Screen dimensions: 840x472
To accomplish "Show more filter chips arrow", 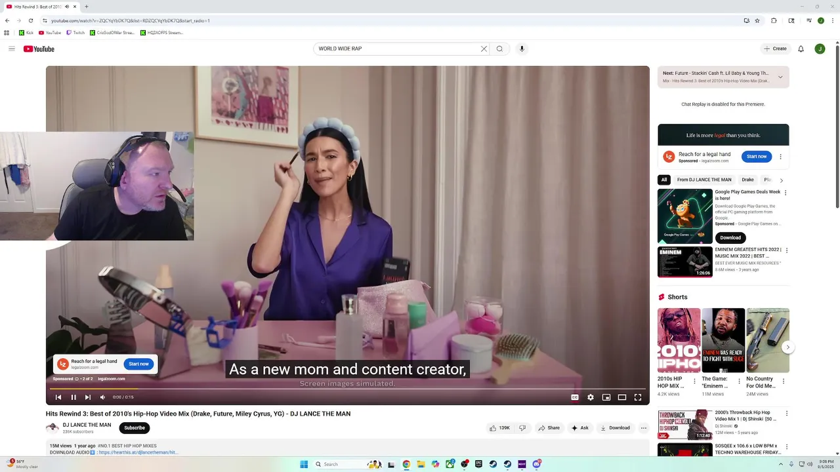I will tap(781, 180).
